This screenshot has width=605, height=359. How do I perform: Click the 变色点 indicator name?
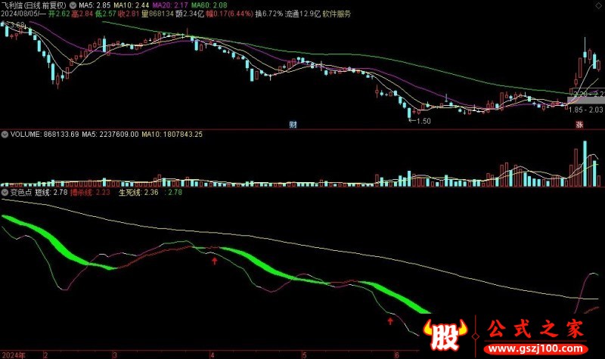tap(21, 192)
